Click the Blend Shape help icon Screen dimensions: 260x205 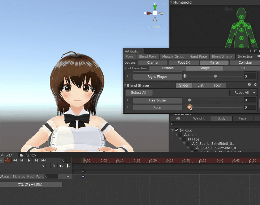249,85
